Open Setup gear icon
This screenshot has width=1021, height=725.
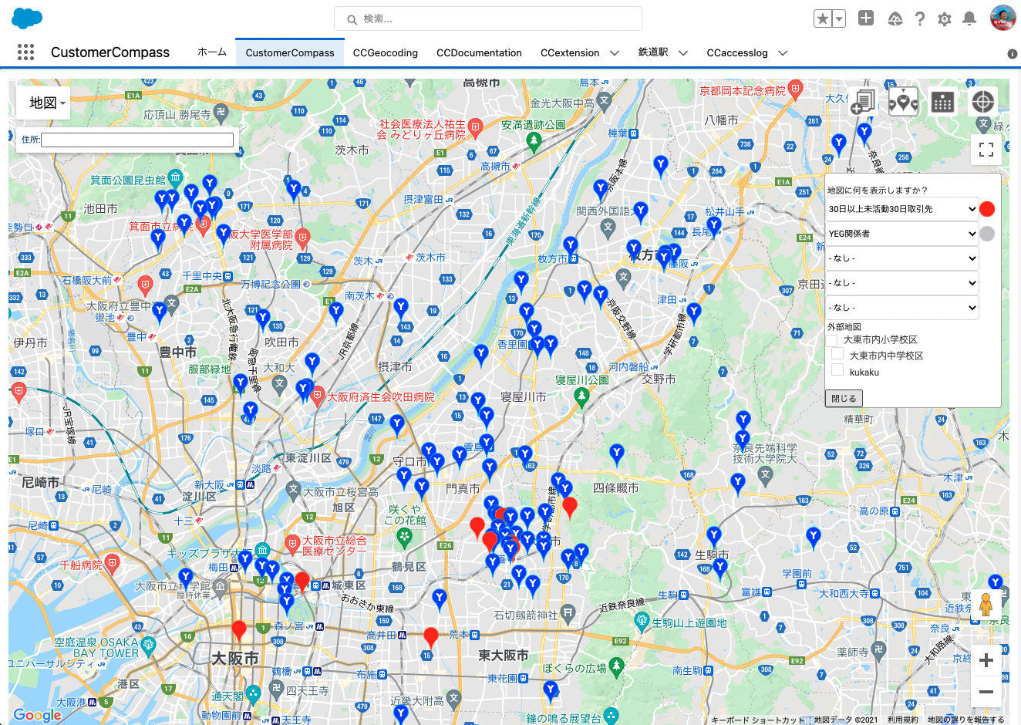point(945,19)
